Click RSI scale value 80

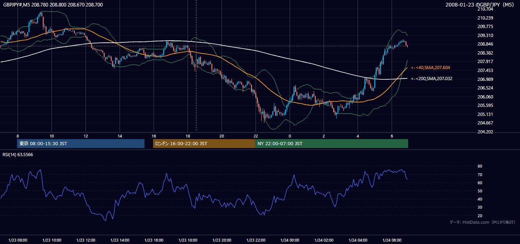click(480, 166)
